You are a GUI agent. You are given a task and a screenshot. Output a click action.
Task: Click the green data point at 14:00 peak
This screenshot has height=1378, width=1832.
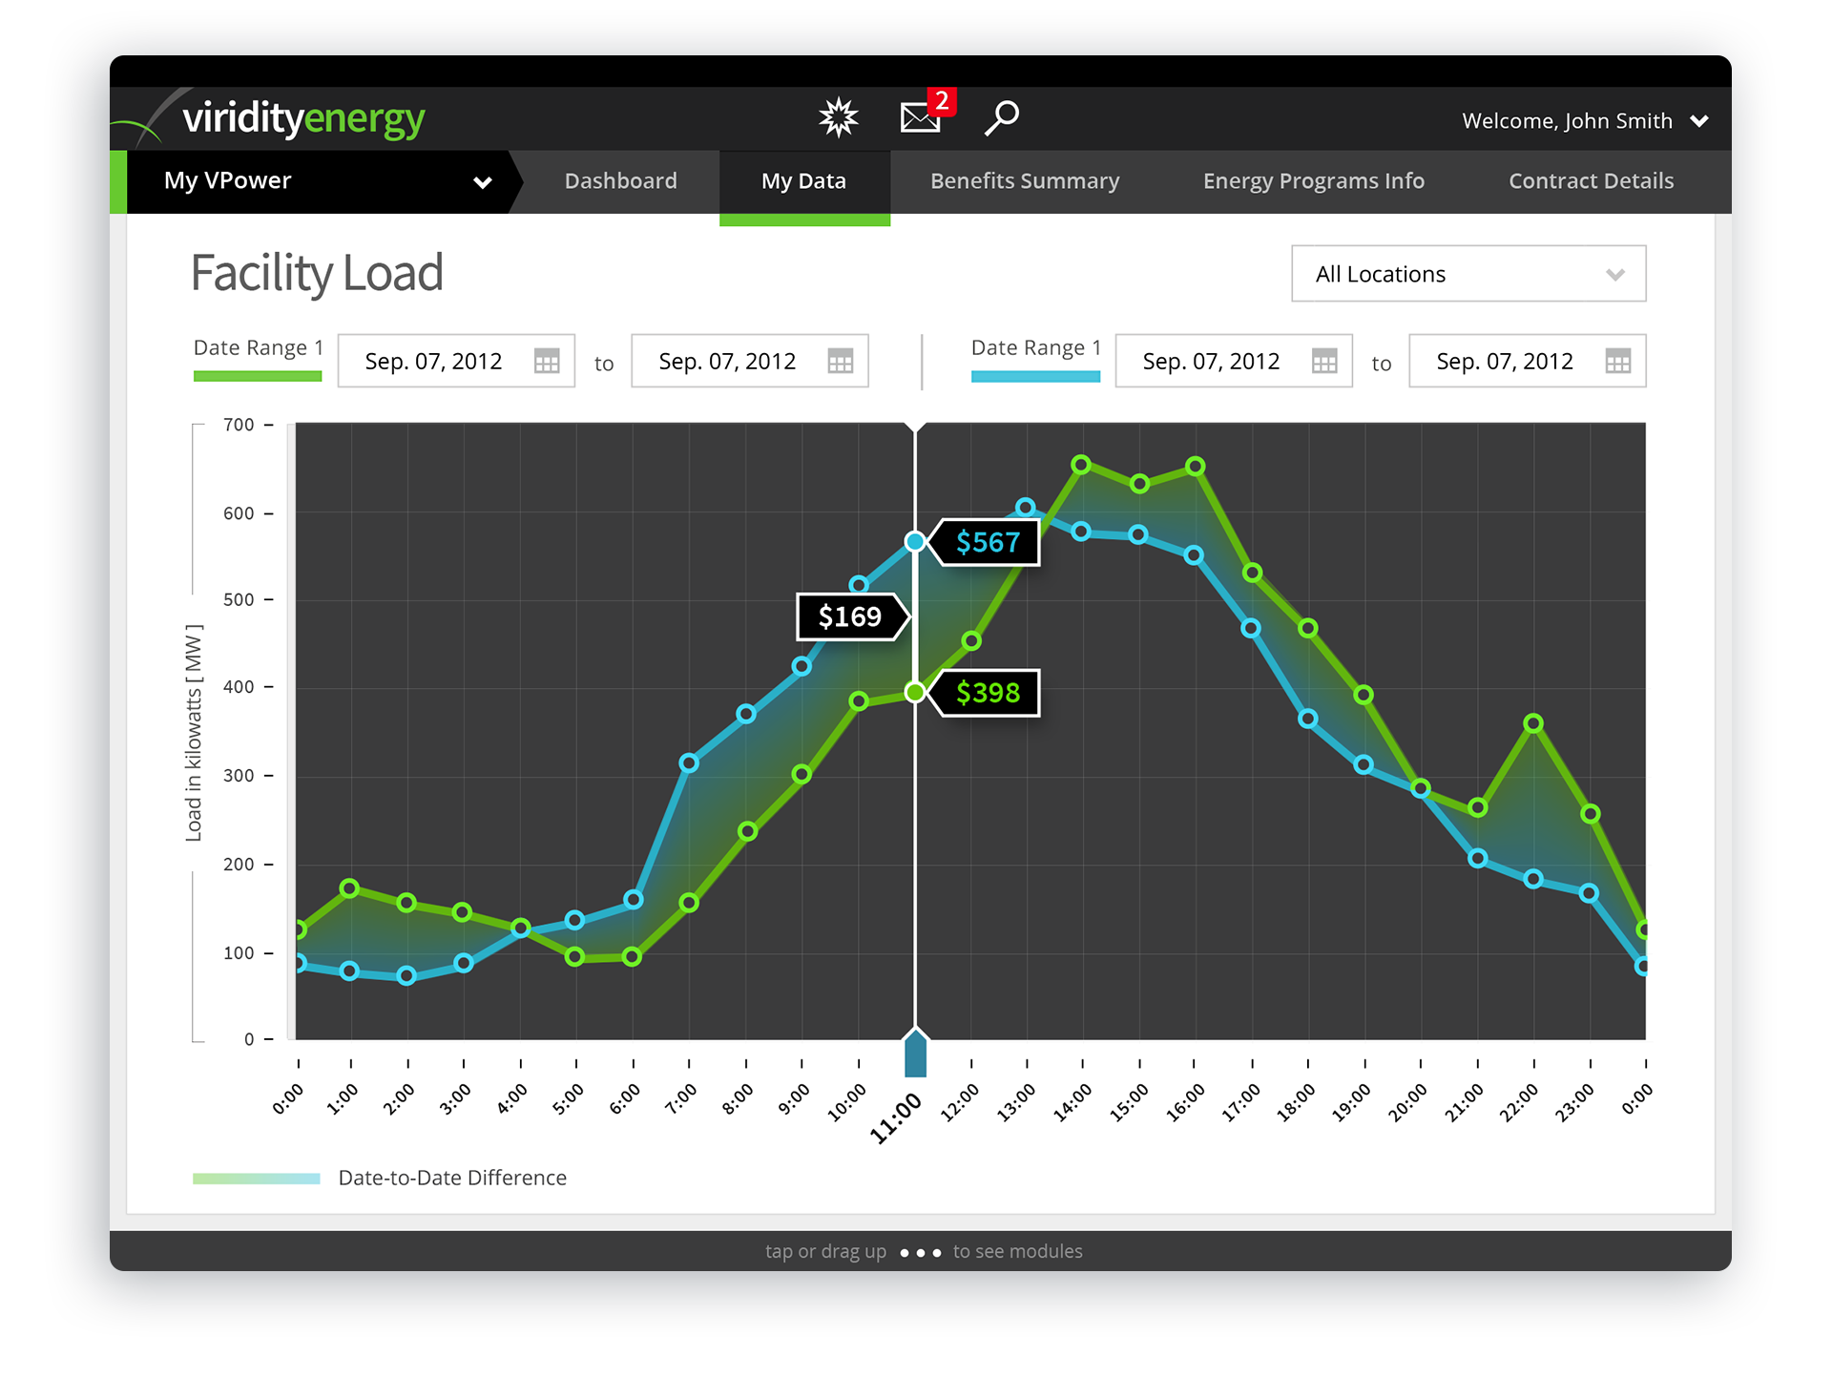(x=1081, y=465)
